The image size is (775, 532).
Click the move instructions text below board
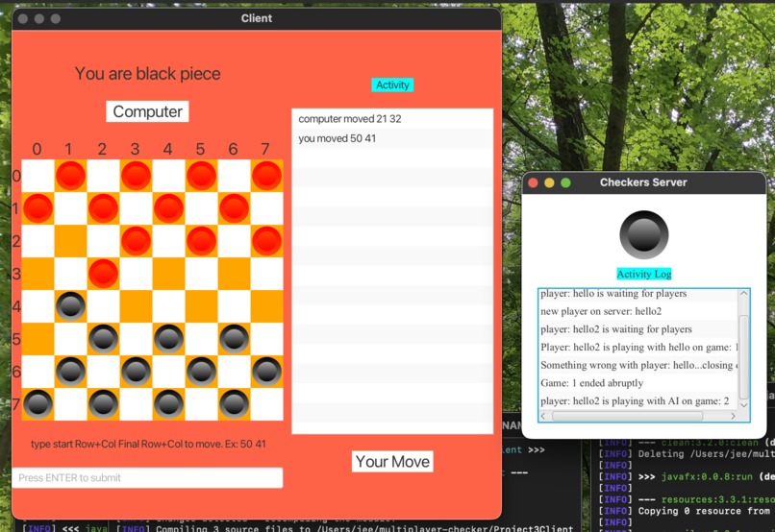[148, 444]
